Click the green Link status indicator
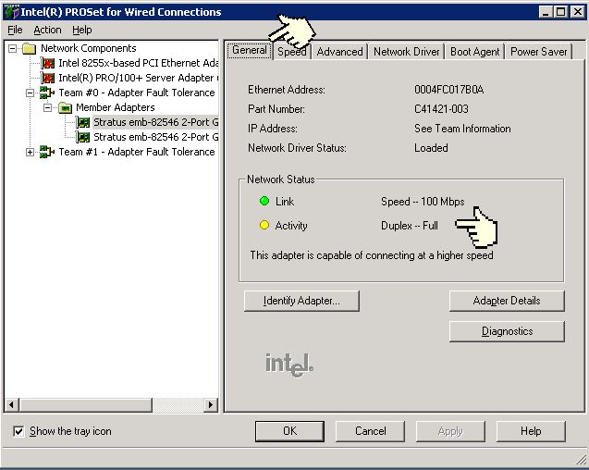Viewport: 589px width, 470px height. point(264,201)
